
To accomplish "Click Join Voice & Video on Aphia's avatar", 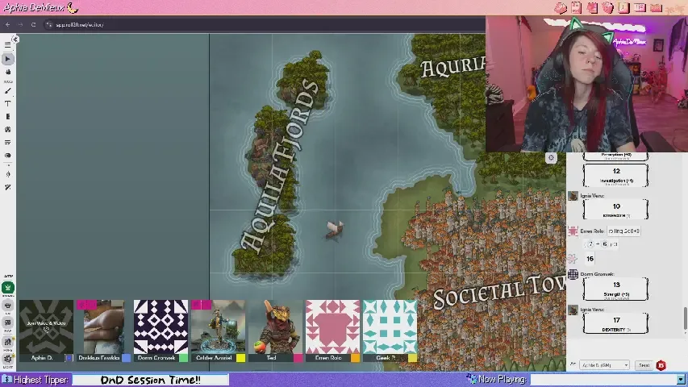I will tap(46, 323).
